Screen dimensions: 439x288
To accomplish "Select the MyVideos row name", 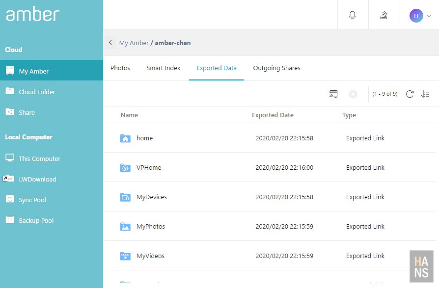I will [x=150, y=256].
